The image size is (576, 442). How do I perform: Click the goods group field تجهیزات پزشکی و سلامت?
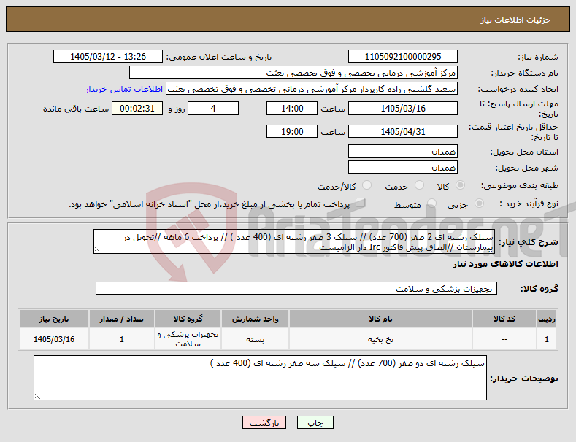coord(296,289)
